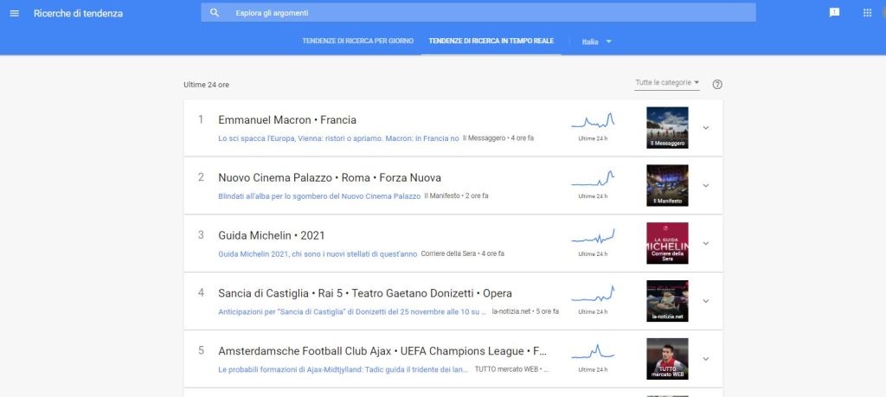Click the Guida Michelin Corriere thumbnail
This screenshot has height=397, width=886.
(667, 243)
